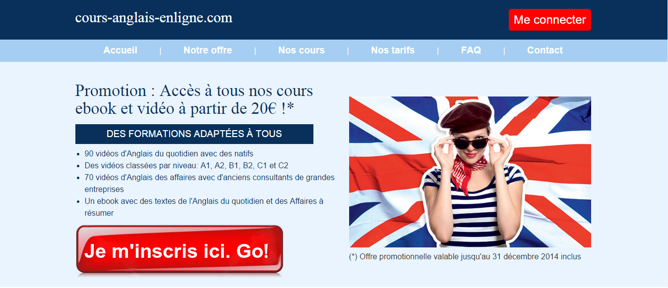Click the red Je m'inscris ici. Go! button
This screenshot has height=288, width=668.
pyautogui.click(x=180, y=250)
